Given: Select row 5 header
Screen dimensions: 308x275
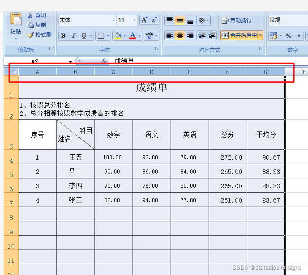Looking at the screenshot, I should click(x=11, y=171).
